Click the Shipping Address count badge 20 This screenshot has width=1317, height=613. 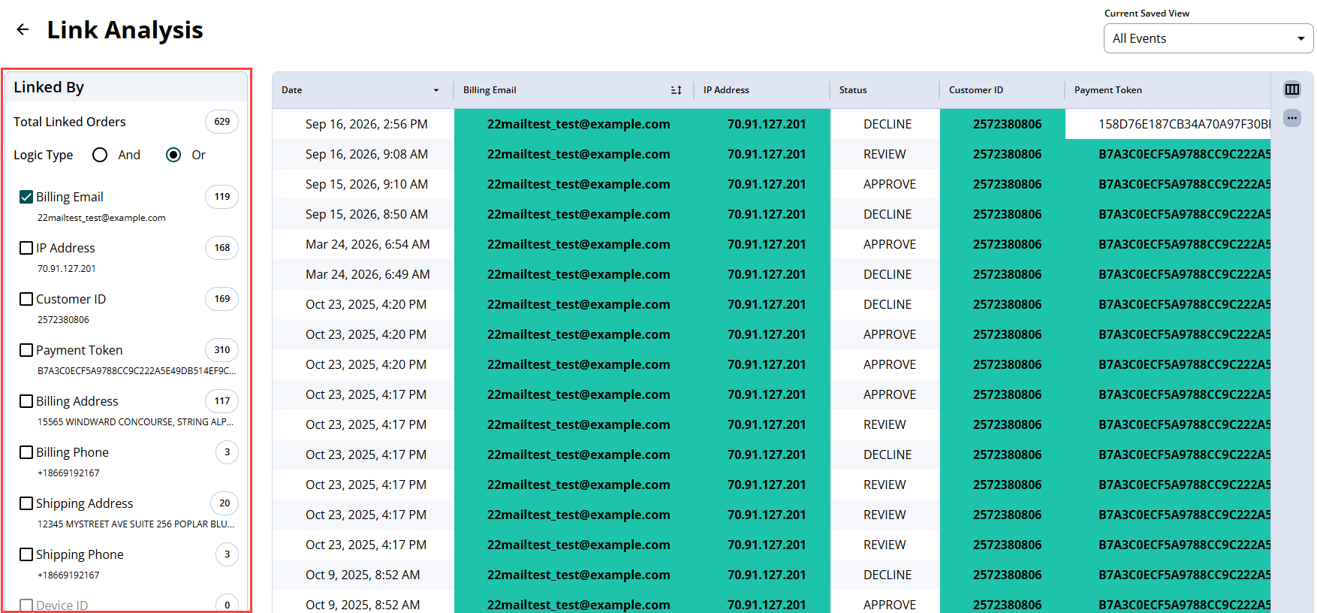pos(225,503)
